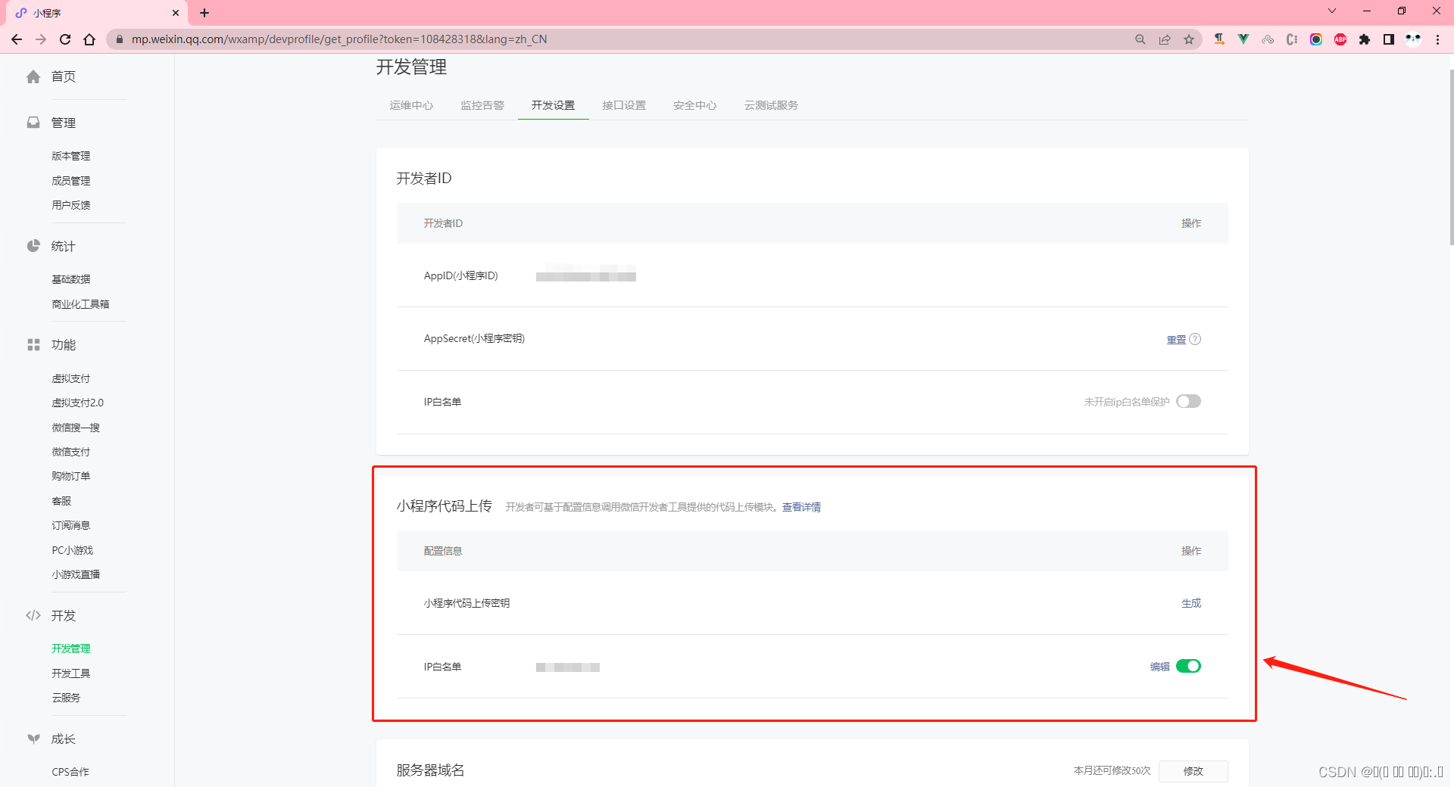Open 成员管理 in sidebar
This screenshot has width=1454, height=787.
click(x=71, y=181)
